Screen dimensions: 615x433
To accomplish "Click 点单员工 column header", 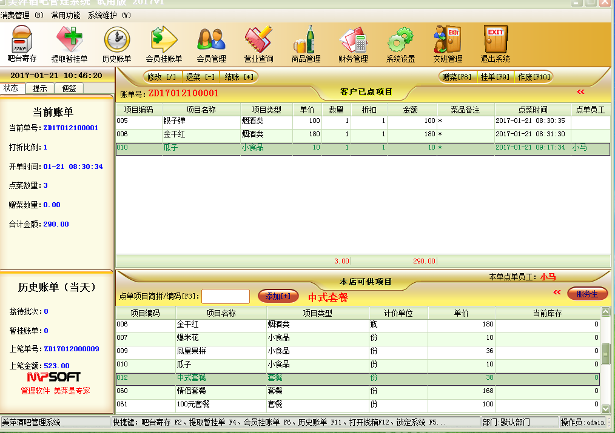I will pos(590,110).
